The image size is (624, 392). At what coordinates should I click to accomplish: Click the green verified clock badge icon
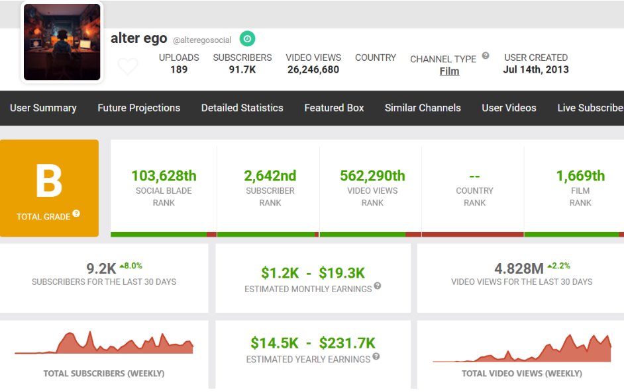point(247,38)
